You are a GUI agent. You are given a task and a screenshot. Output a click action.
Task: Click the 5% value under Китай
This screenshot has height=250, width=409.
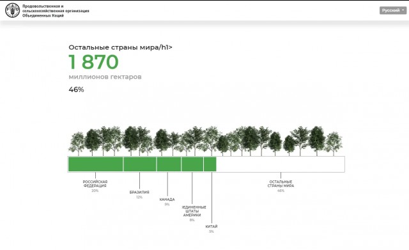point(212,231)
